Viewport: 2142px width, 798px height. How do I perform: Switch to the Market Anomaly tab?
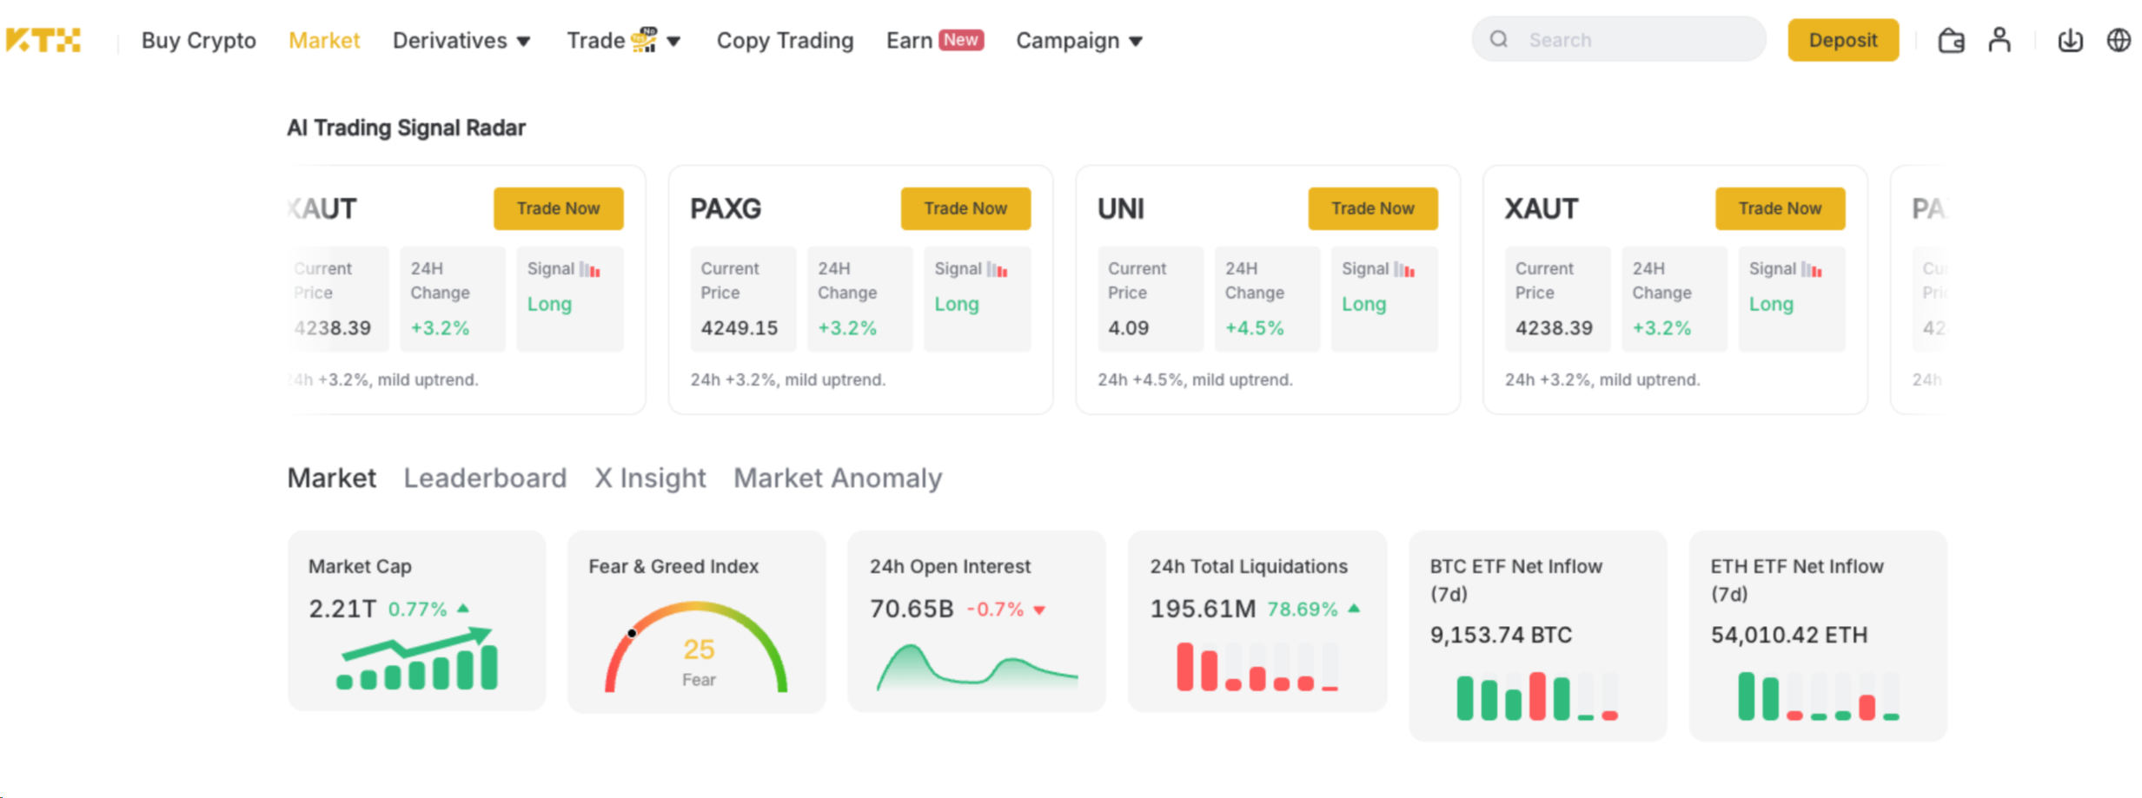point(838,478)
